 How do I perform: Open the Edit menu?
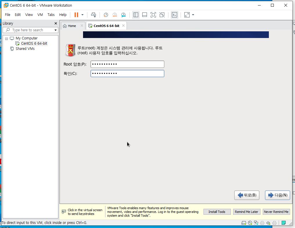pyautogui.click(x=18, y=15)
